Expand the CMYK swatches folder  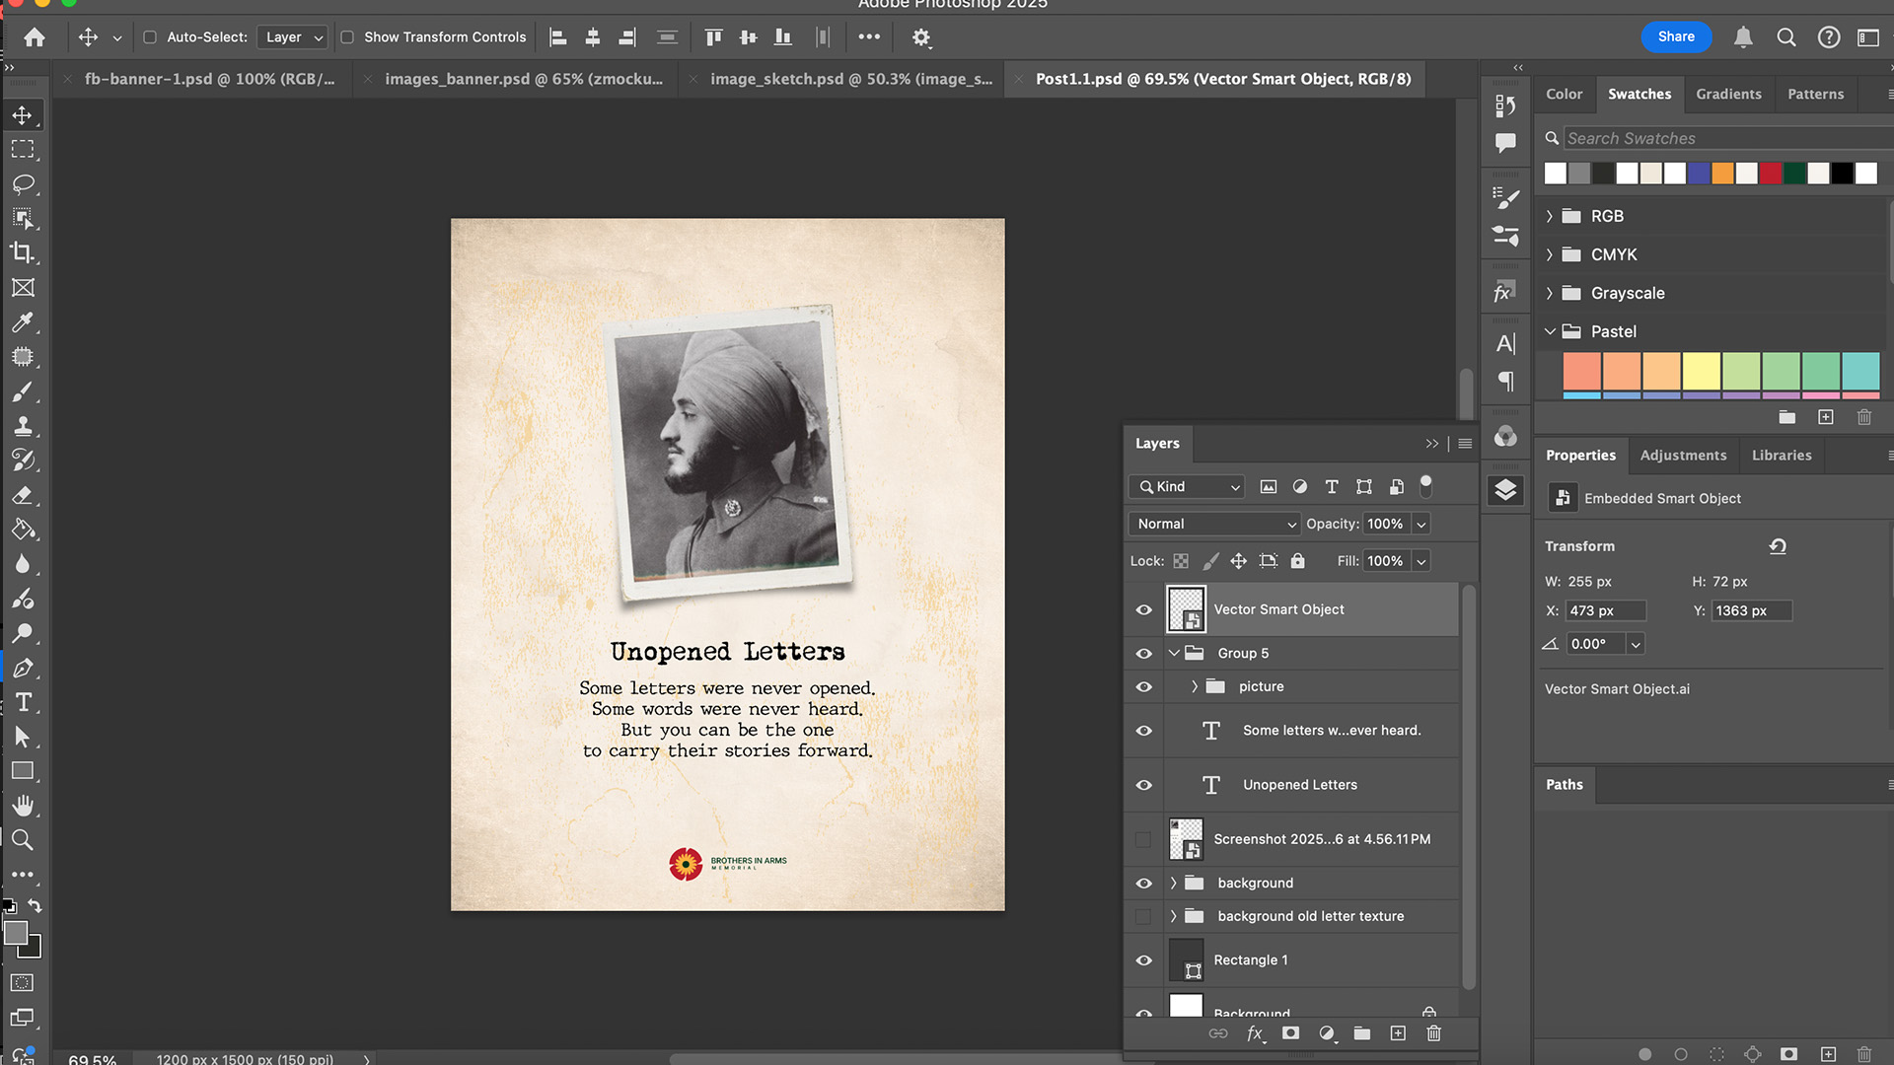(1550, 254)
